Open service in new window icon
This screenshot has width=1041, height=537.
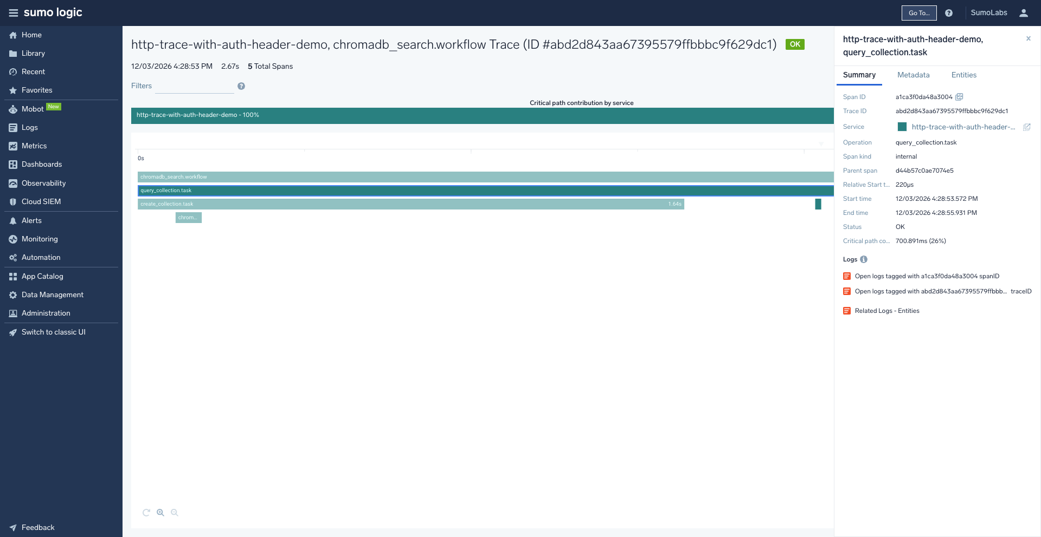tap(1026, 127)
